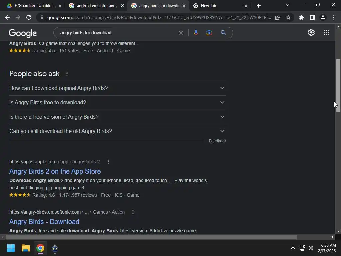Go to Google homepage via logo

23,33
